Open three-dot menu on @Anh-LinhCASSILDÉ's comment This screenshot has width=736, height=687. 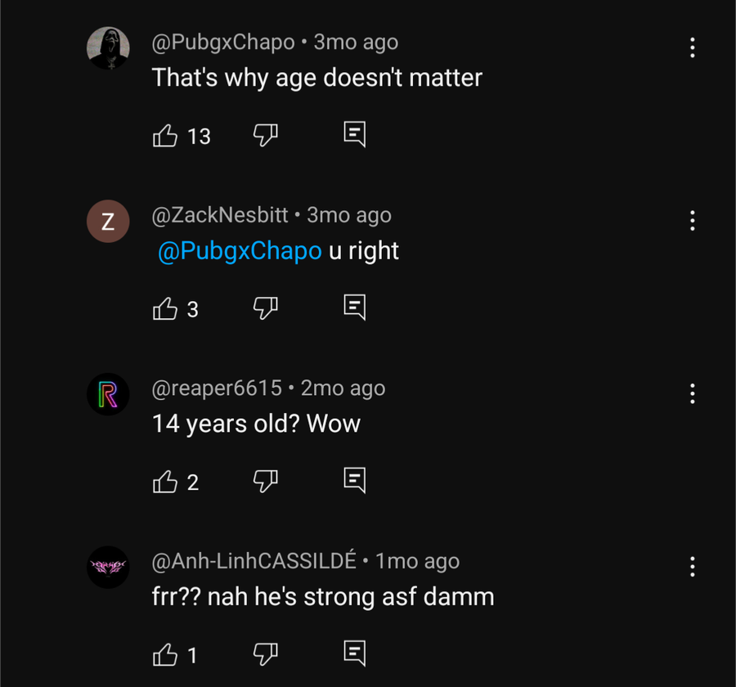(692, 568)
